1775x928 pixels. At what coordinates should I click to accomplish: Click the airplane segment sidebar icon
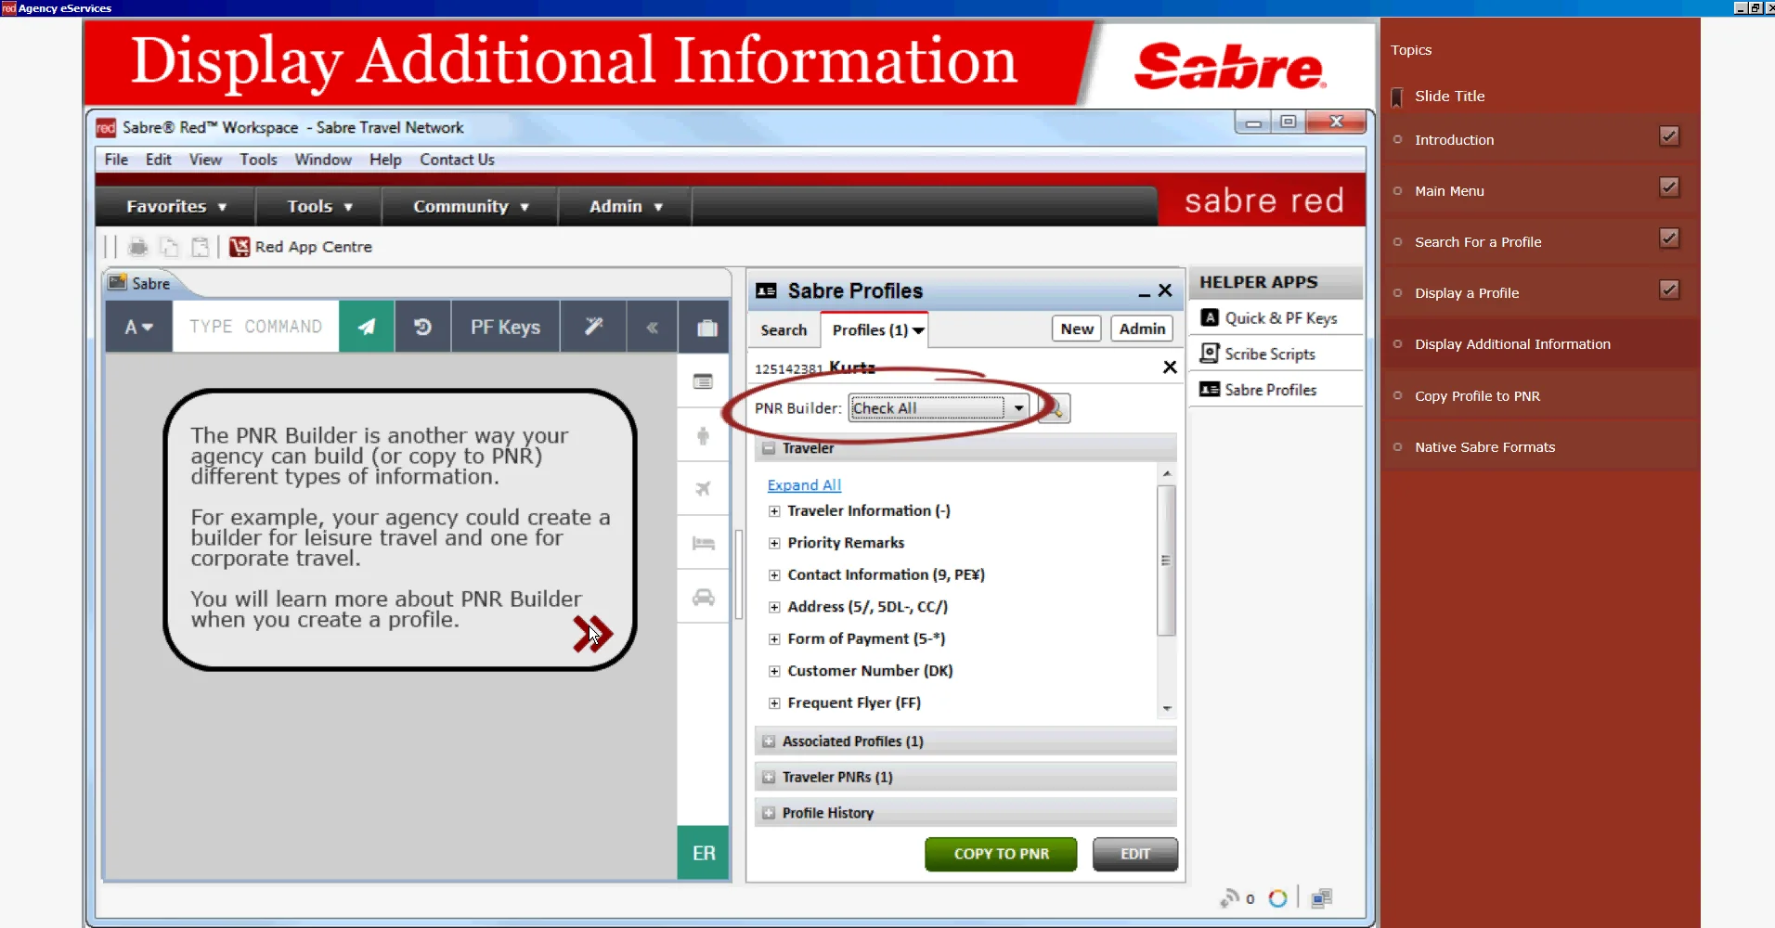[703, 489]
